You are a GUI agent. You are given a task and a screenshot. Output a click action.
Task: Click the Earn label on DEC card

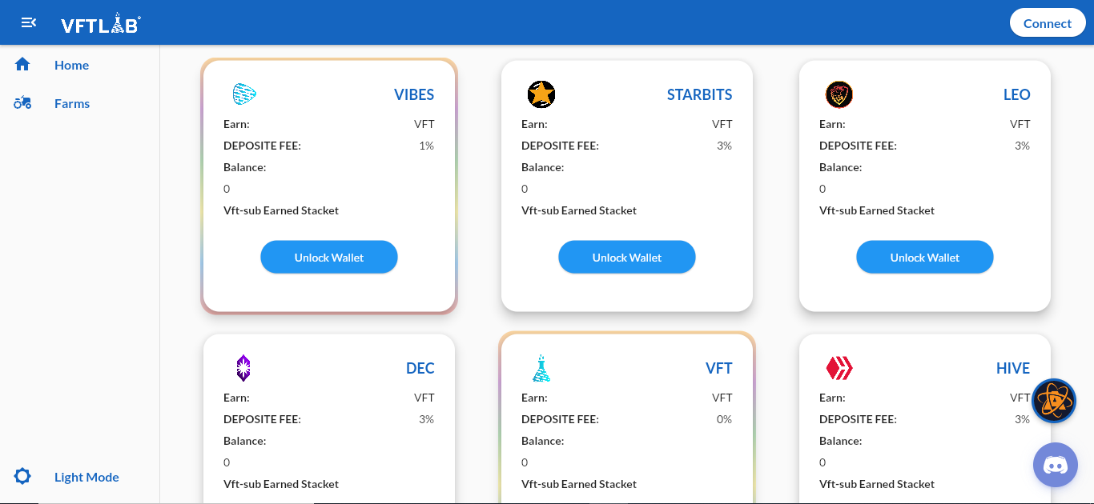(x=236, y=398)
